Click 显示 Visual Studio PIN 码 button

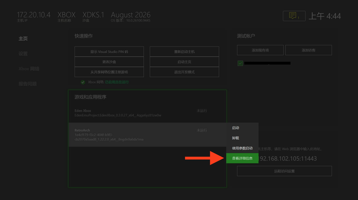click(x=109, y=52)
